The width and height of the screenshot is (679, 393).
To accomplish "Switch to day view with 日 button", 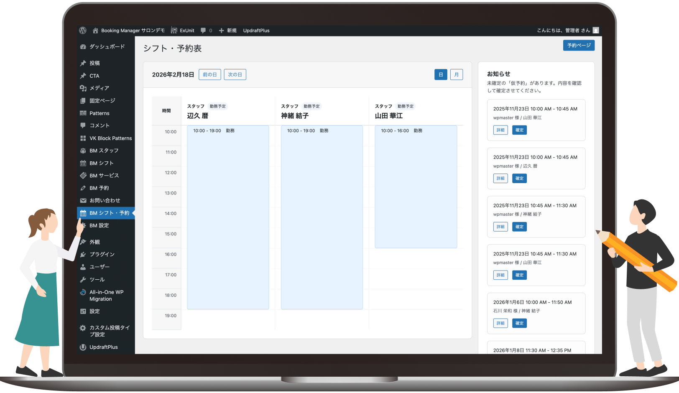I will click(x=441, y=74).
